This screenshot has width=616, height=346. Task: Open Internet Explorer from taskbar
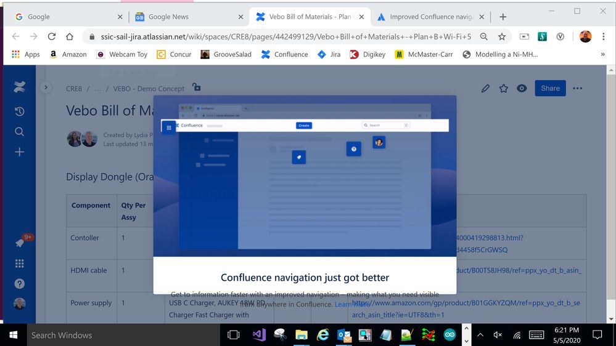point(323,335)
